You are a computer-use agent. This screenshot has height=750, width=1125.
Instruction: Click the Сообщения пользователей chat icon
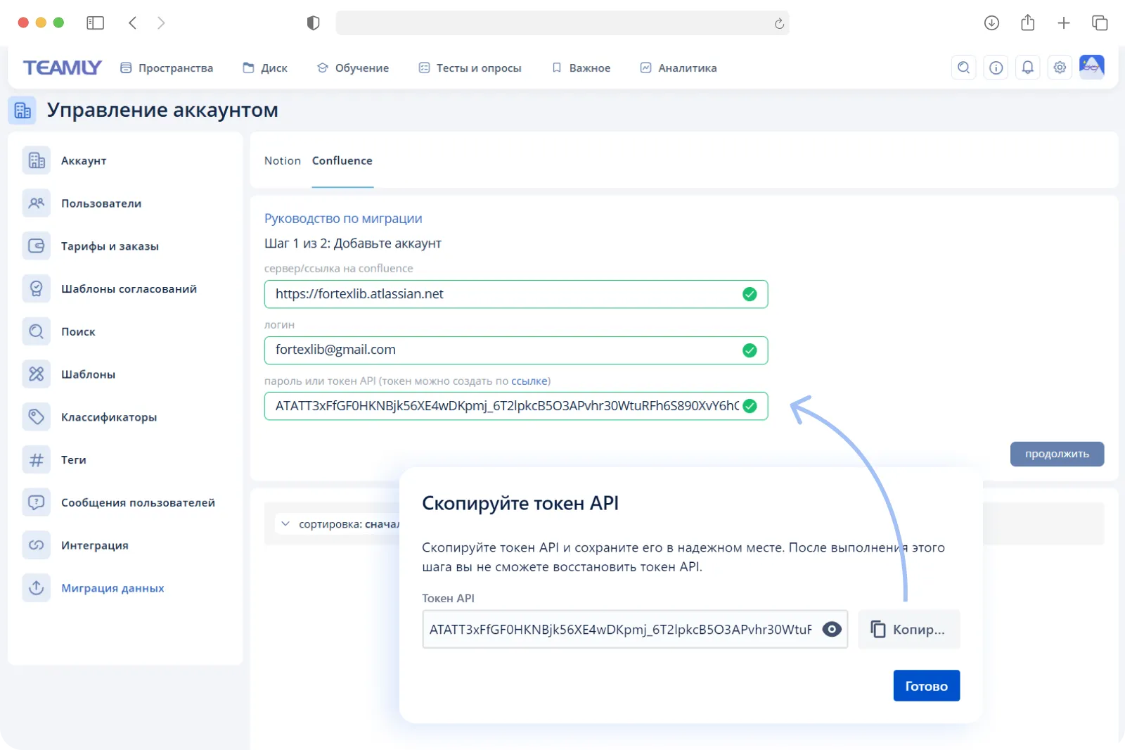coord(37,502)
